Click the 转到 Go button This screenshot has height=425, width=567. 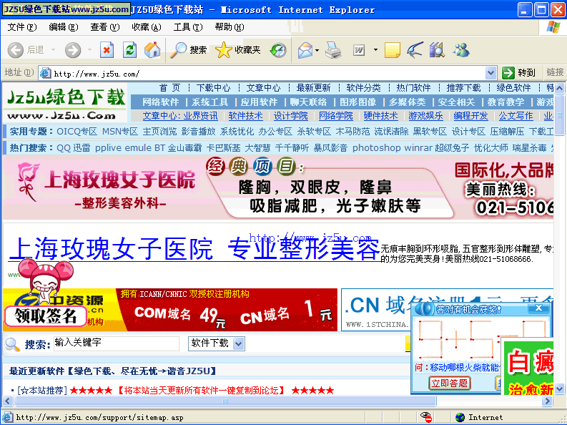click(x=519, y=73)
